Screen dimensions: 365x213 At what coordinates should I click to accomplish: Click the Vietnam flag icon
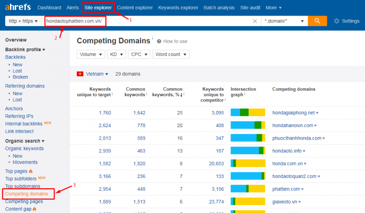80,74
